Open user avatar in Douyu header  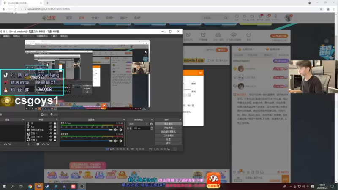click(x=288, y=18)
